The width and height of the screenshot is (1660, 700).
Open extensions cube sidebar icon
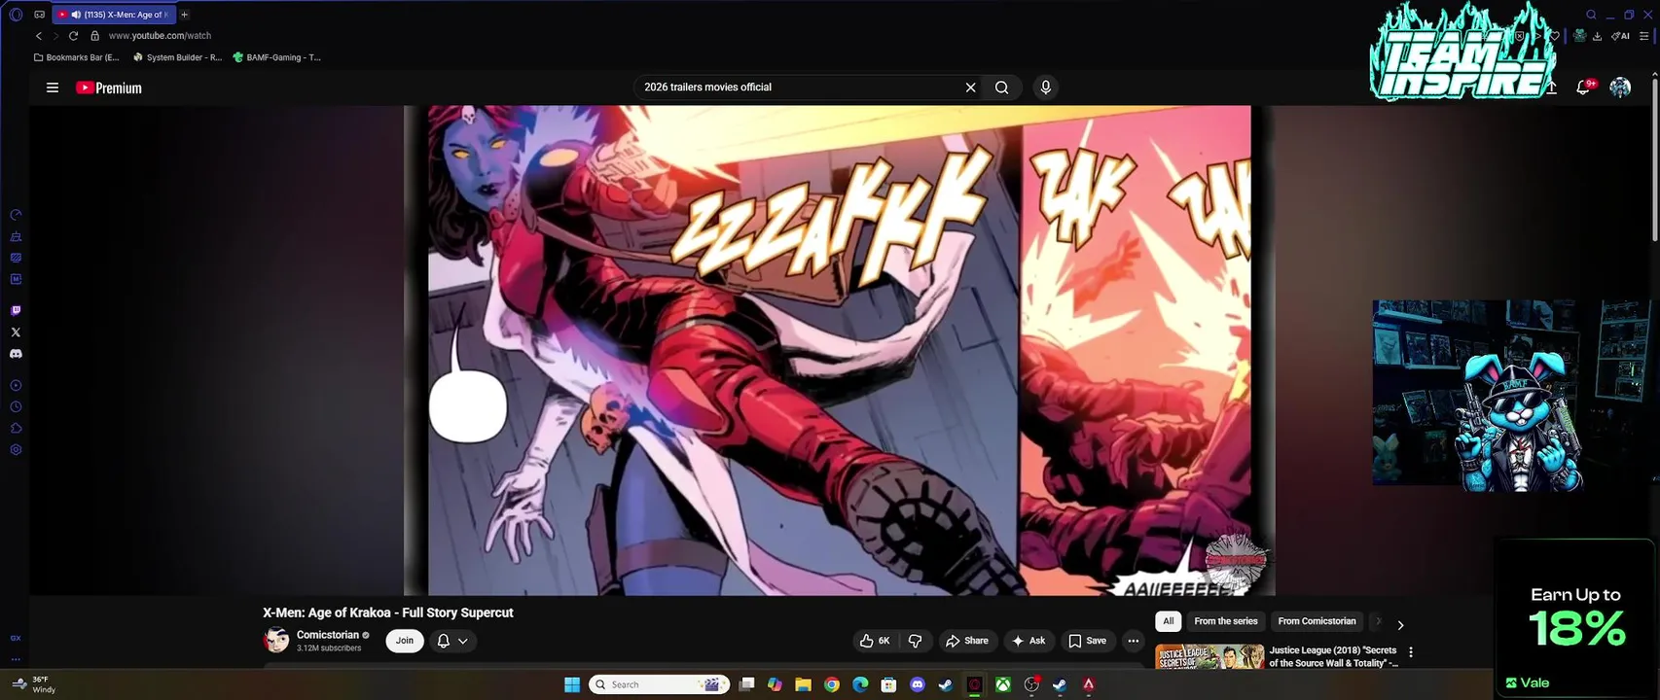tap(16, 429)
